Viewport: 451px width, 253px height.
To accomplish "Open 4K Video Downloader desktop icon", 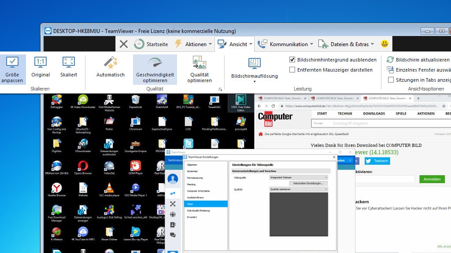I will pos(83,101).
